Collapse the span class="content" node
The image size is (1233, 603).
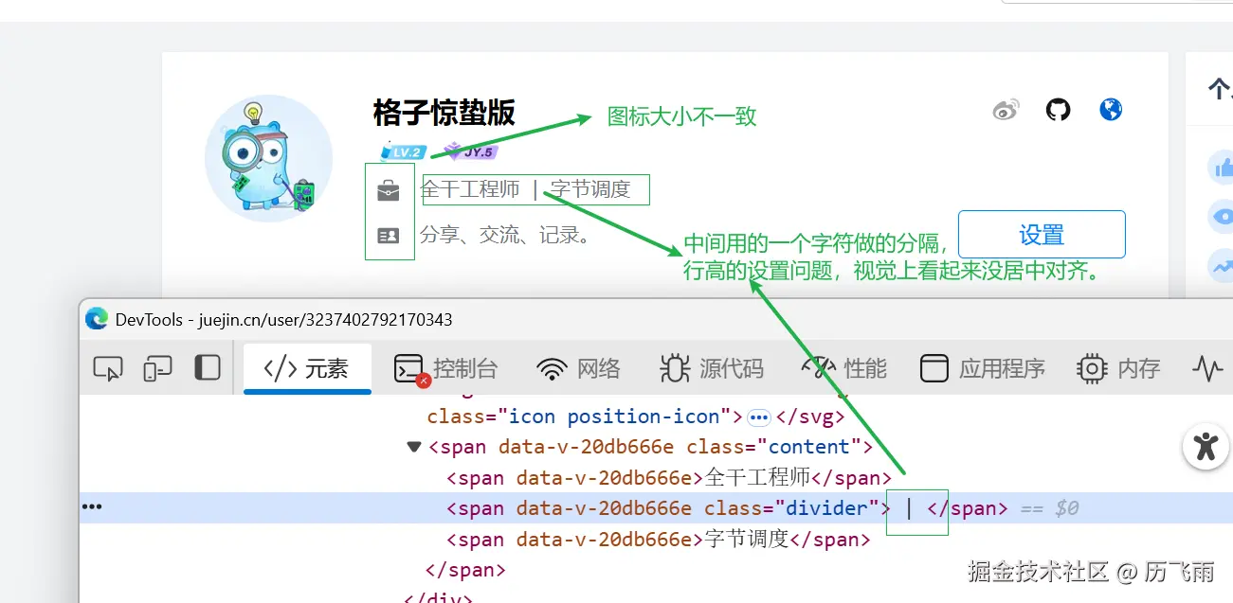pos(414,447)
